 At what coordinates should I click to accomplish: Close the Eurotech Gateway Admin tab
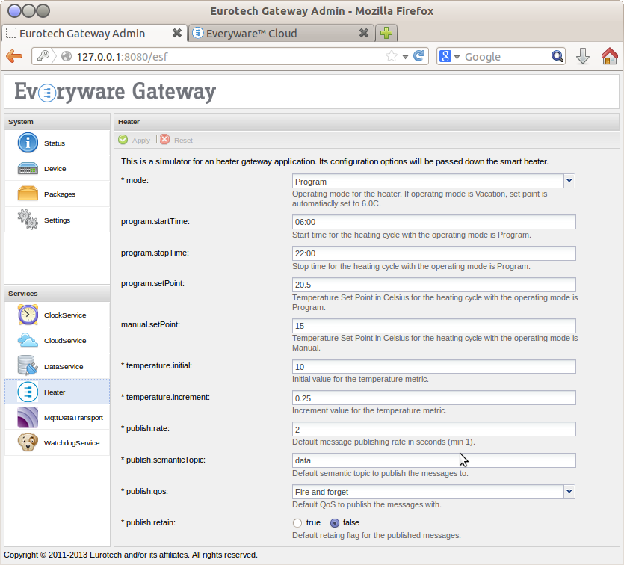coord(177,33)
